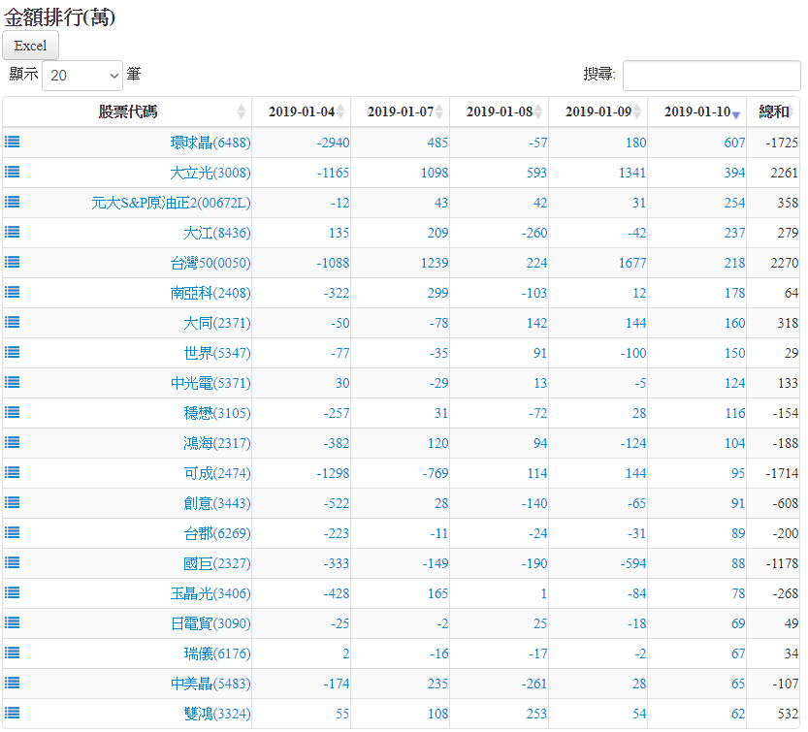The width and height of the screenshot is (808, 732).
Task: Sort table by 2019-01-09 column
Action: click(x=598, y=111)
